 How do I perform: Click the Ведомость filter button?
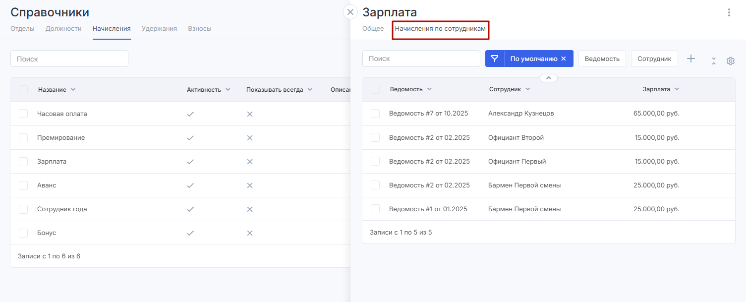tap(602, 59)
